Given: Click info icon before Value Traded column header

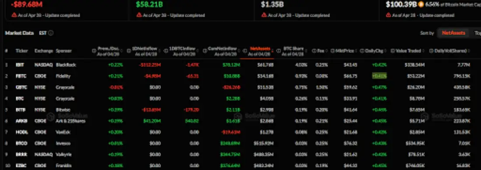Looking at the screenshot, I should (393, 51).
